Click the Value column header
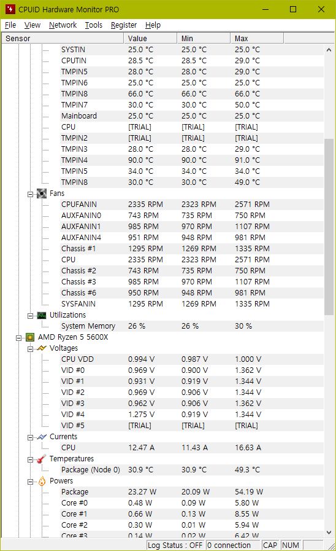This screenshot has height=551, width=336. (x=150, y=38)
